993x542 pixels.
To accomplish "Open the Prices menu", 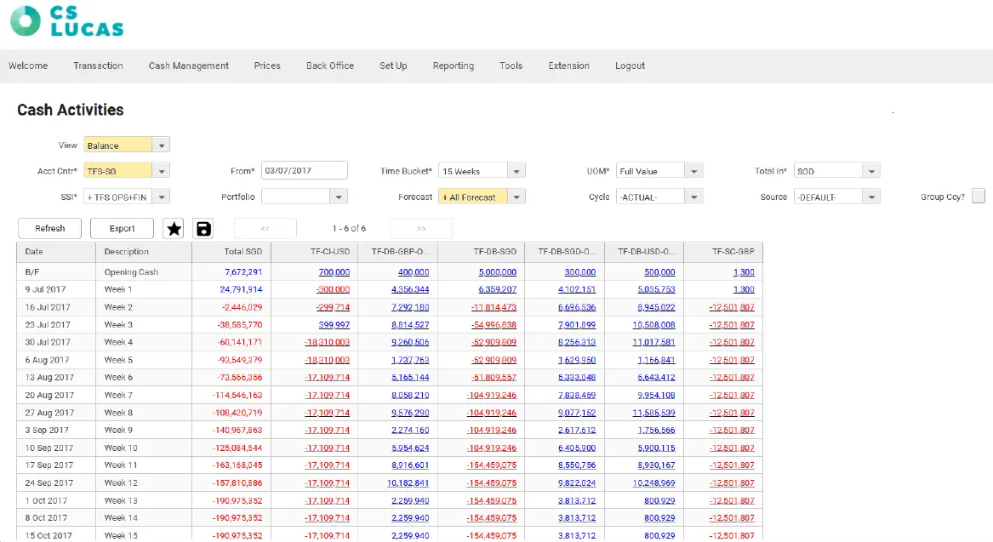I will (267, 66).
